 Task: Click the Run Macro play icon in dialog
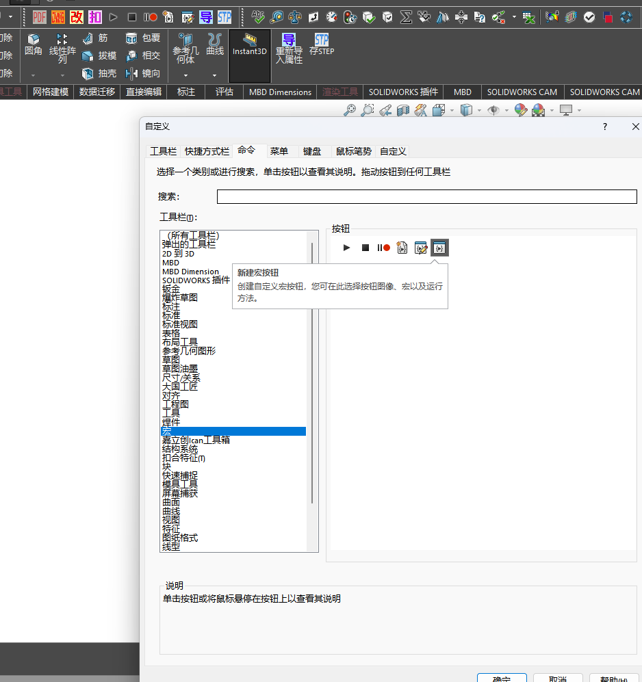pos(347,248)
